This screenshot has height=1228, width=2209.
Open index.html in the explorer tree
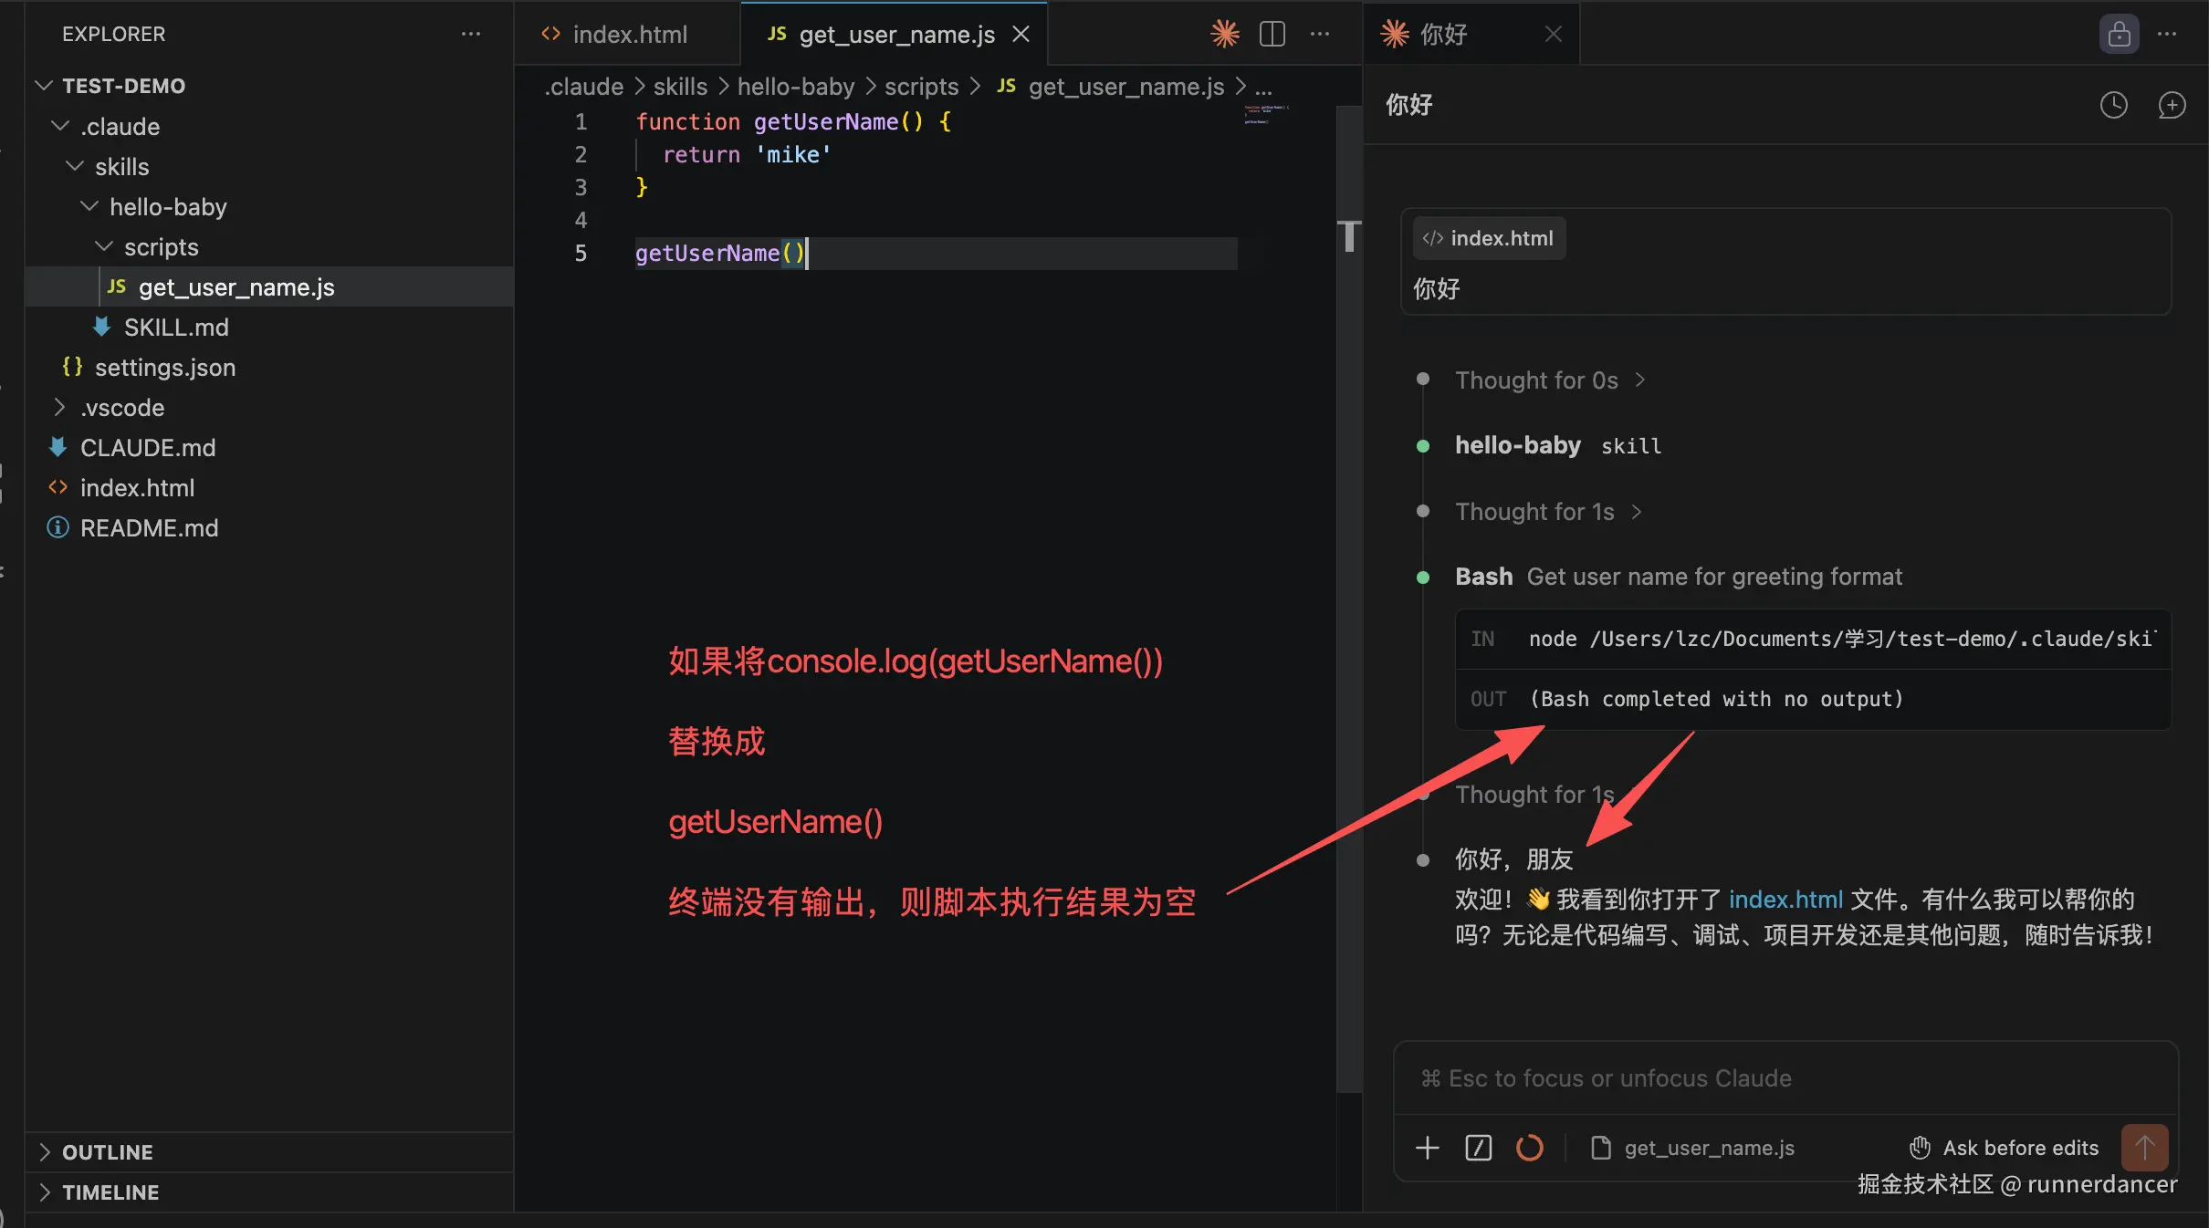coord(137,488)
